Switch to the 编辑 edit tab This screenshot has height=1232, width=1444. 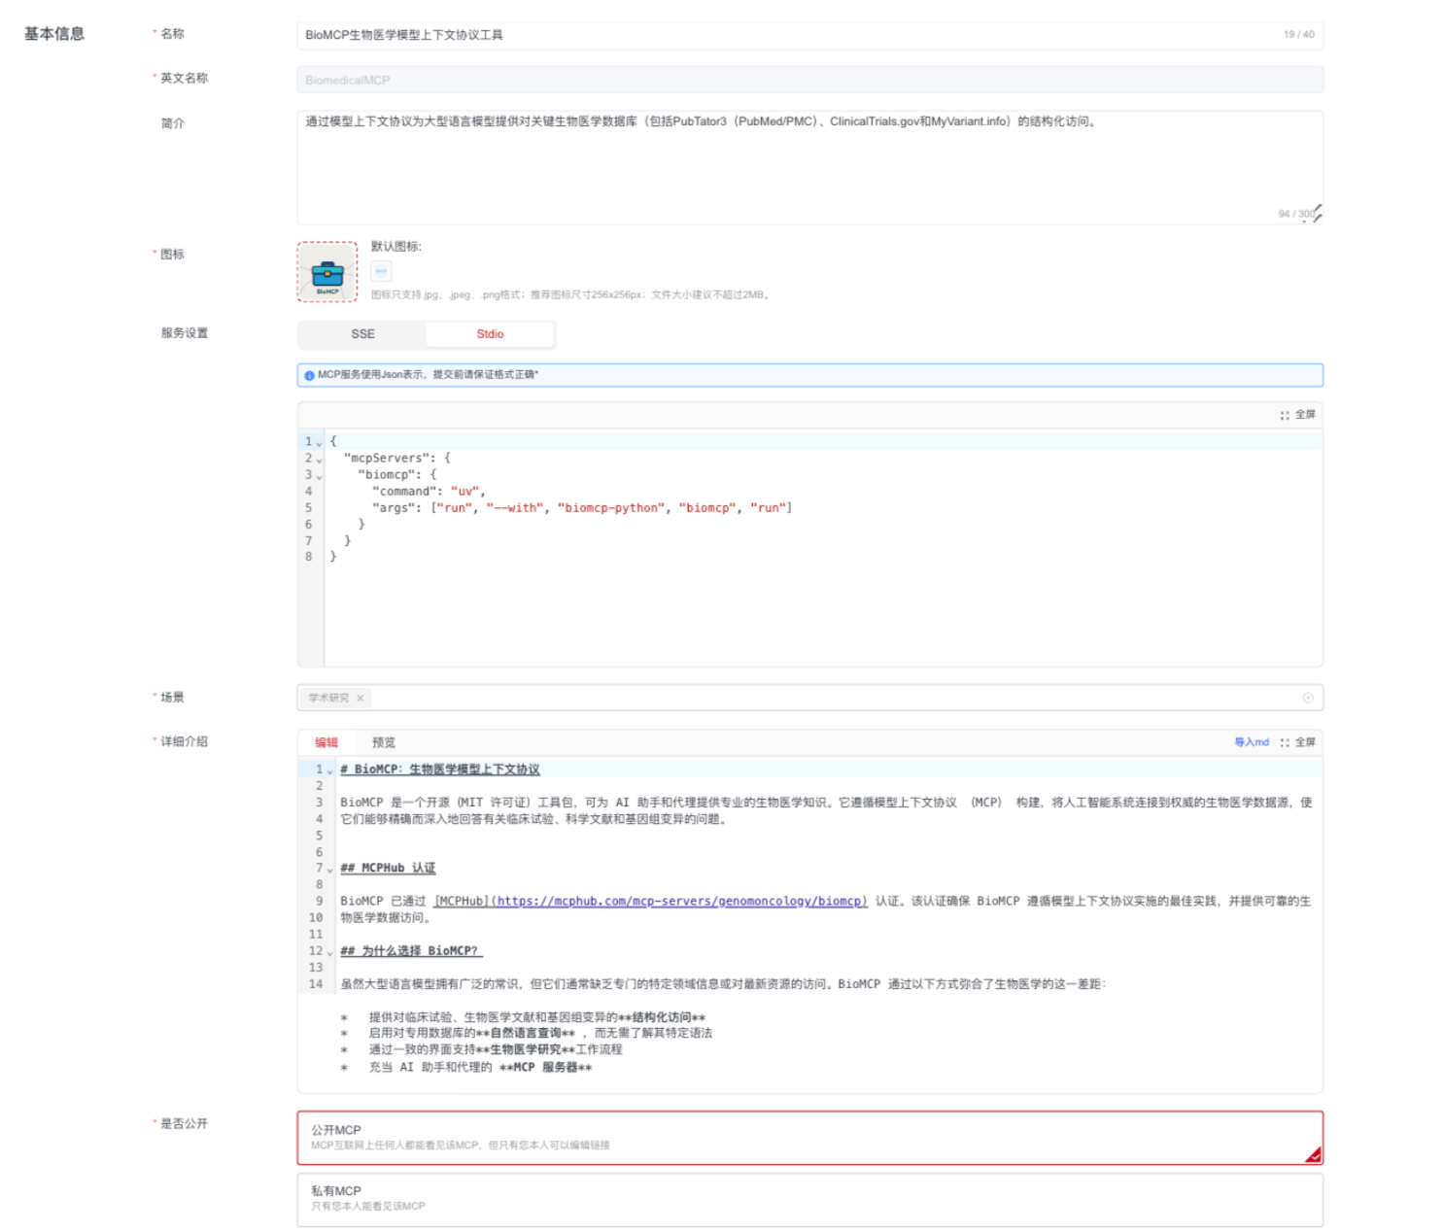(327, 742)
